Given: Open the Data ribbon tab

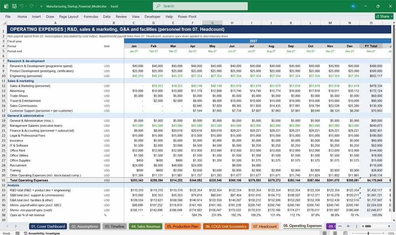Looking at the screenshot, I should click(x=107, y=16).
